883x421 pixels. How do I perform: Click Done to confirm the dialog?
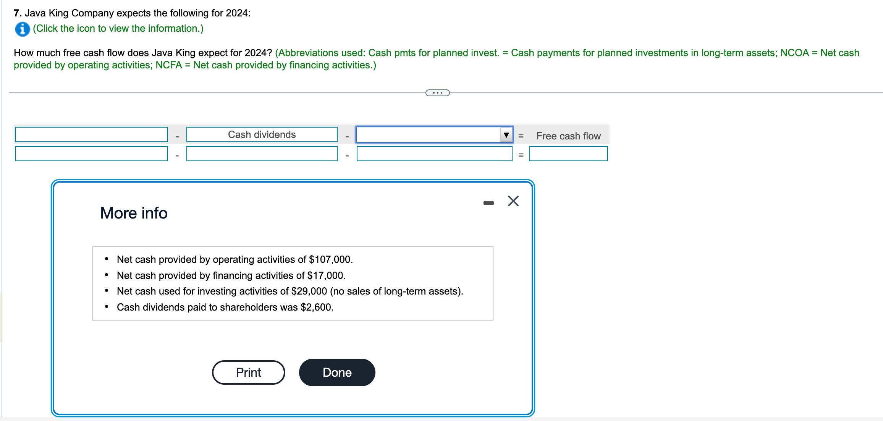pyautogui.click(x=336, y=372)
